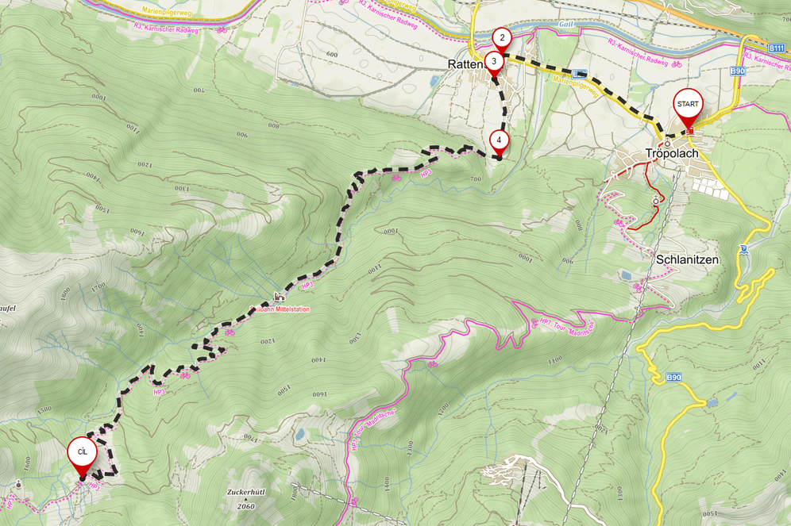Click the Rattendorf village label
This screenshot has width=791, height=526.
(467, 64)
